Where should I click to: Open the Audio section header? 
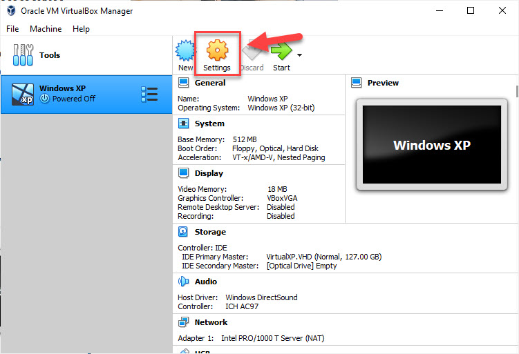(x=206, y=282)
